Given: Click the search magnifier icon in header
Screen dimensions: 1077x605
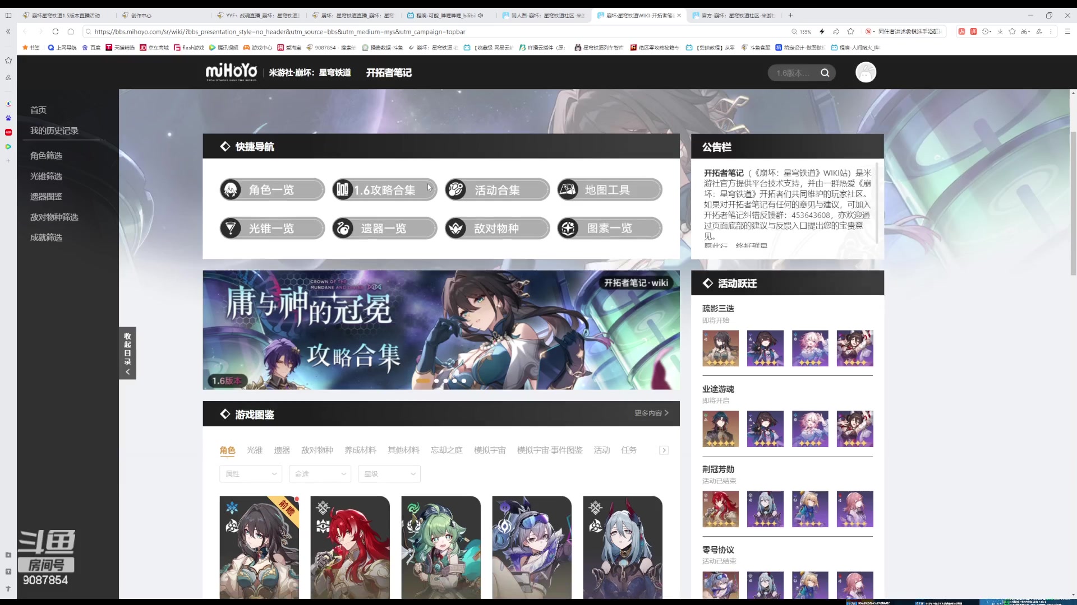Looking at the screenshot, I should 825,73.
